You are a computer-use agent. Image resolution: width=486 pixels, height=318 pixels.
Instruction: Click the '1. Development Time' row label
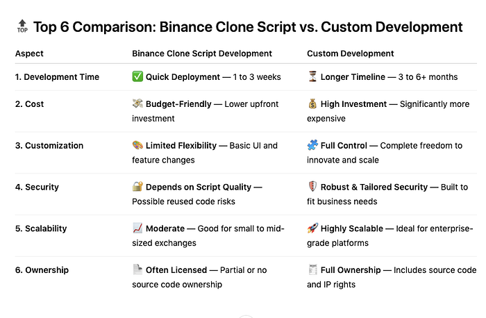coord(57,76)
